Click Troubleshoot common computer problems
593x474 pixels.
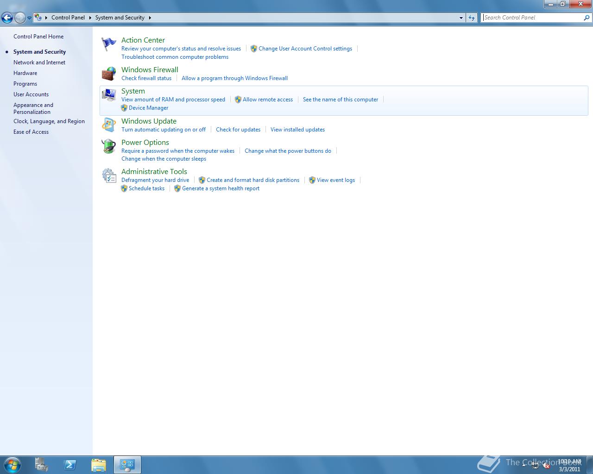175,57
